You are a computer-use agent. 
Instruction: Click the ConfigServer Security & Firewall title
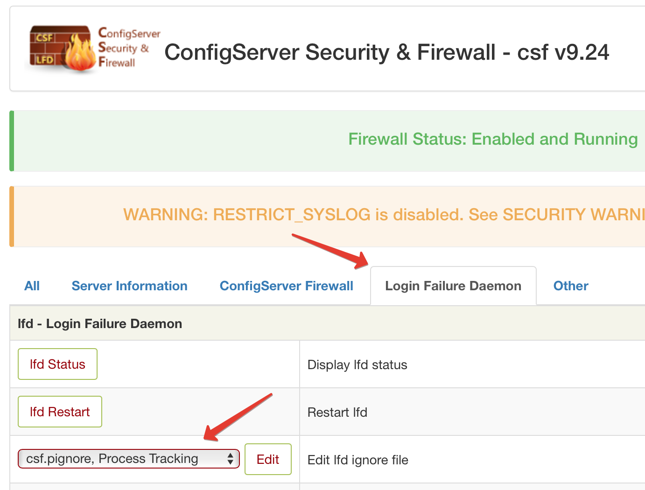tap(387, 52)
